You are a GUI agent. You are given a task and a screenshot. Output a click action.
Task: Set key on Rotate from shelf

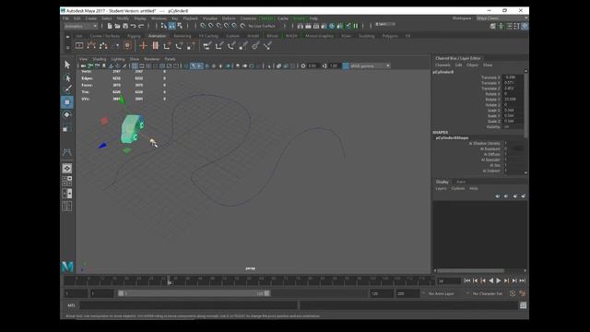[179, 45]
